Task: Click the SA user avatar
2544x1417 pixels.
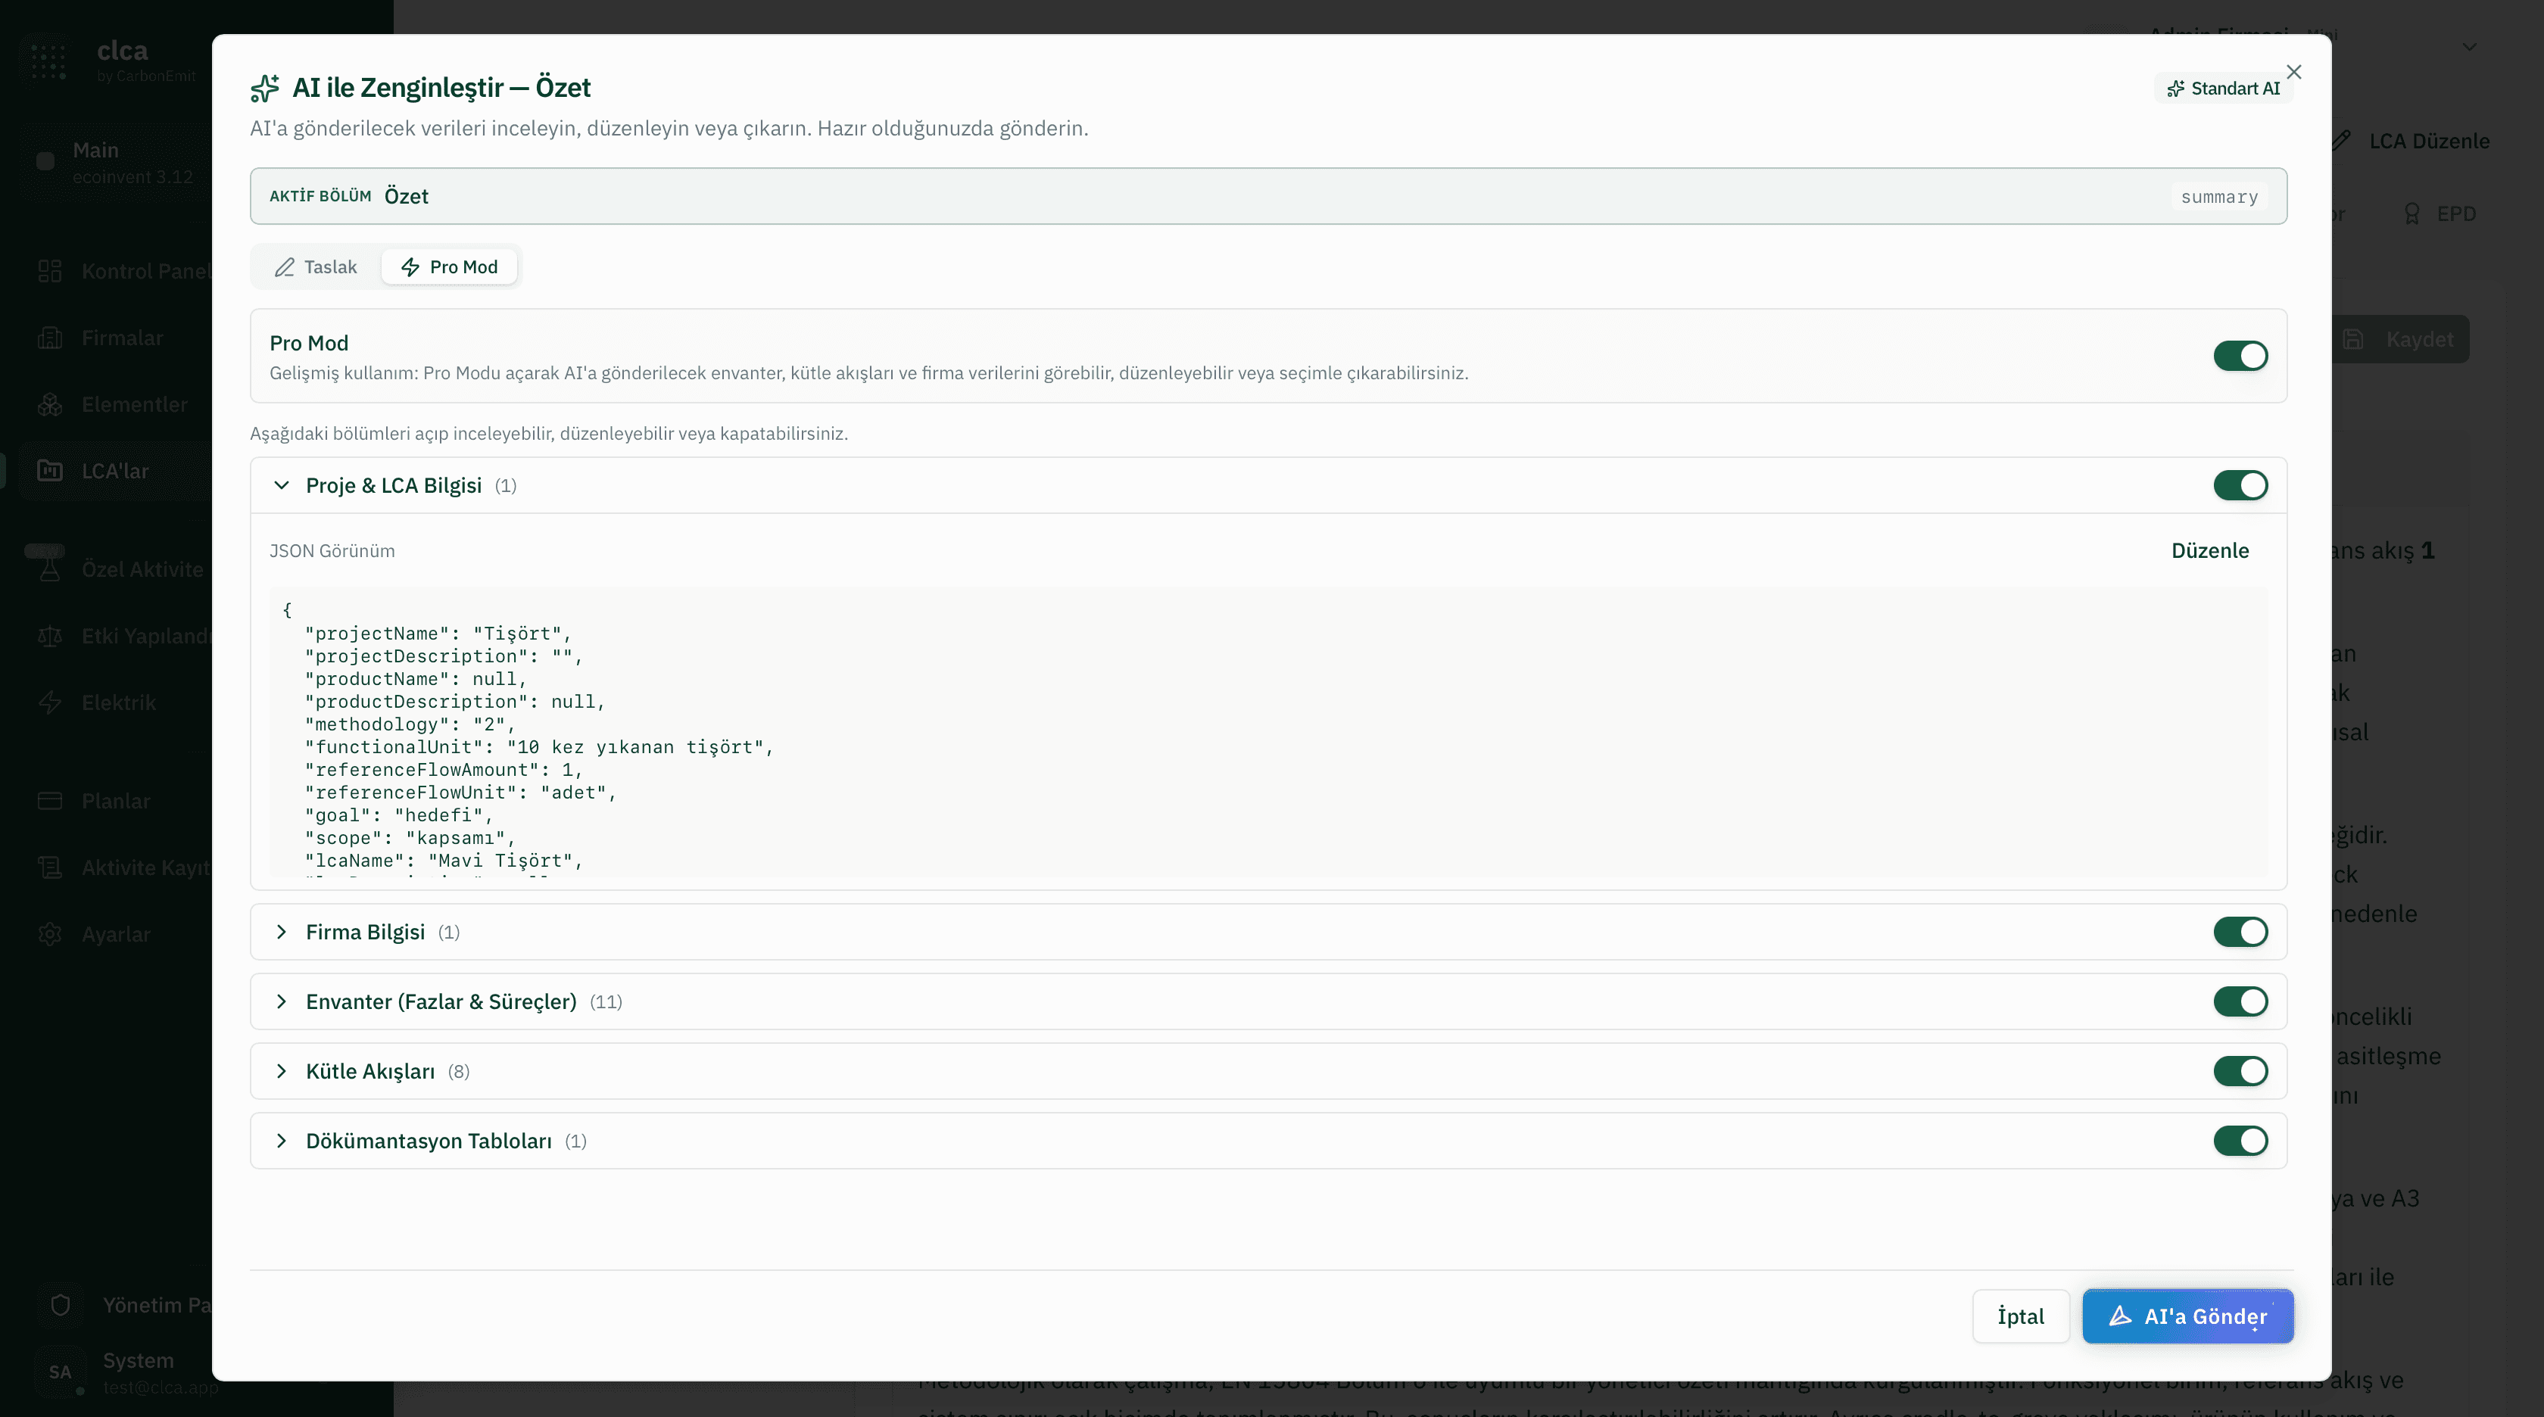Action: pos(61,1372)
